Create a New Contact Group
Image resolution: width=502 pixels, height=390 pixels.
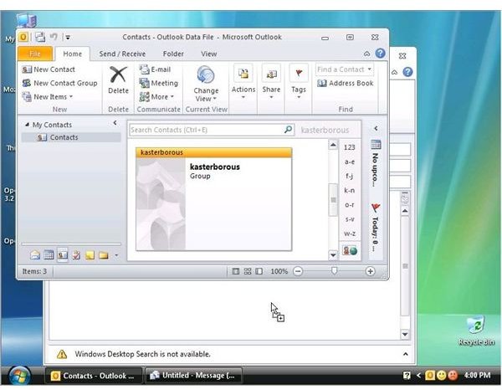point(60,83)
